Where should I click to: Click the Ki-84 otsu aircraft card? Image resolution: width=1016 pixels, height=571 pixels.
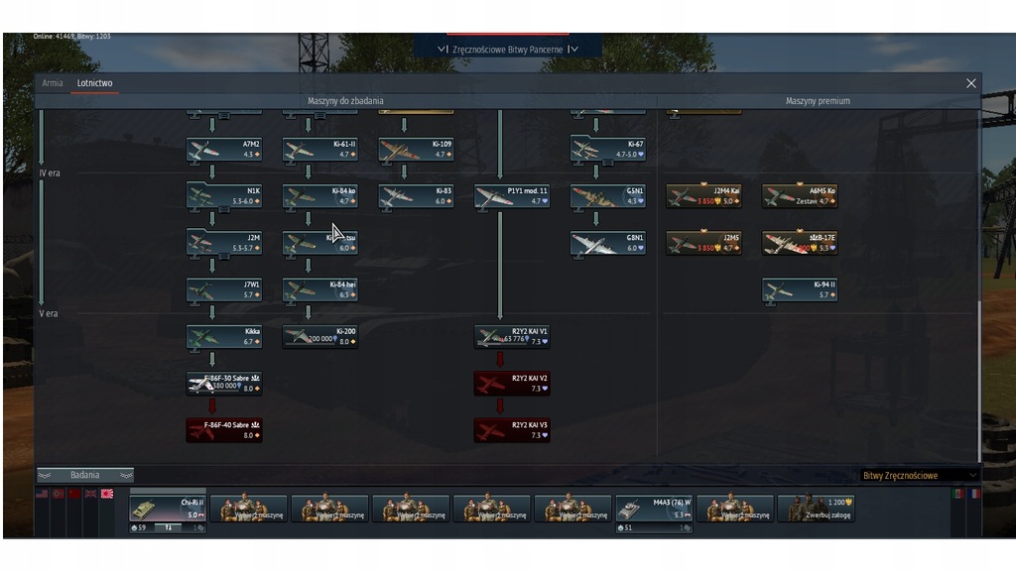pyautogui.click(x=320, y=243)
